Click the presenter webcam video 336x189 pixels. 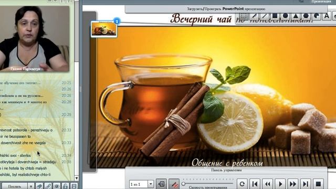tap(34, 38)
